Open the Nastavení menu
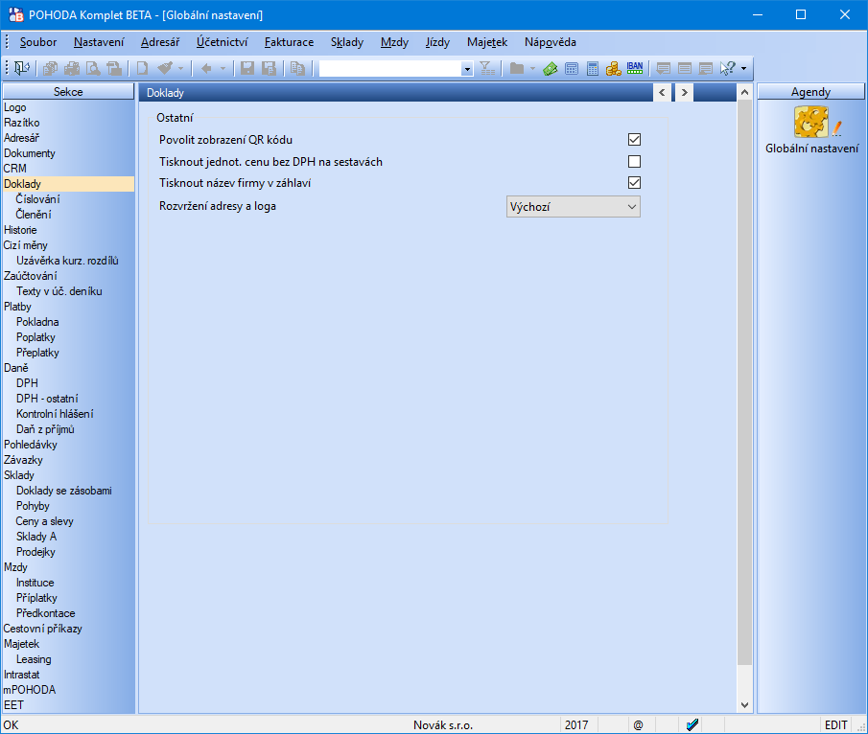Image resolution: width=868 pixels, height=734 pixels. (99, 42)
